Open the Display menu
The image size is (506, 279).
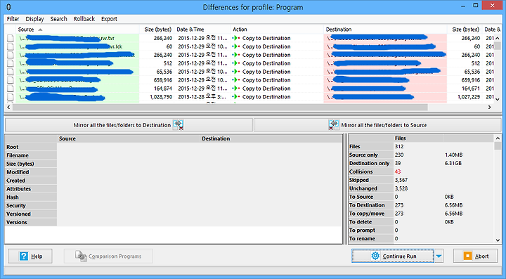34,19
